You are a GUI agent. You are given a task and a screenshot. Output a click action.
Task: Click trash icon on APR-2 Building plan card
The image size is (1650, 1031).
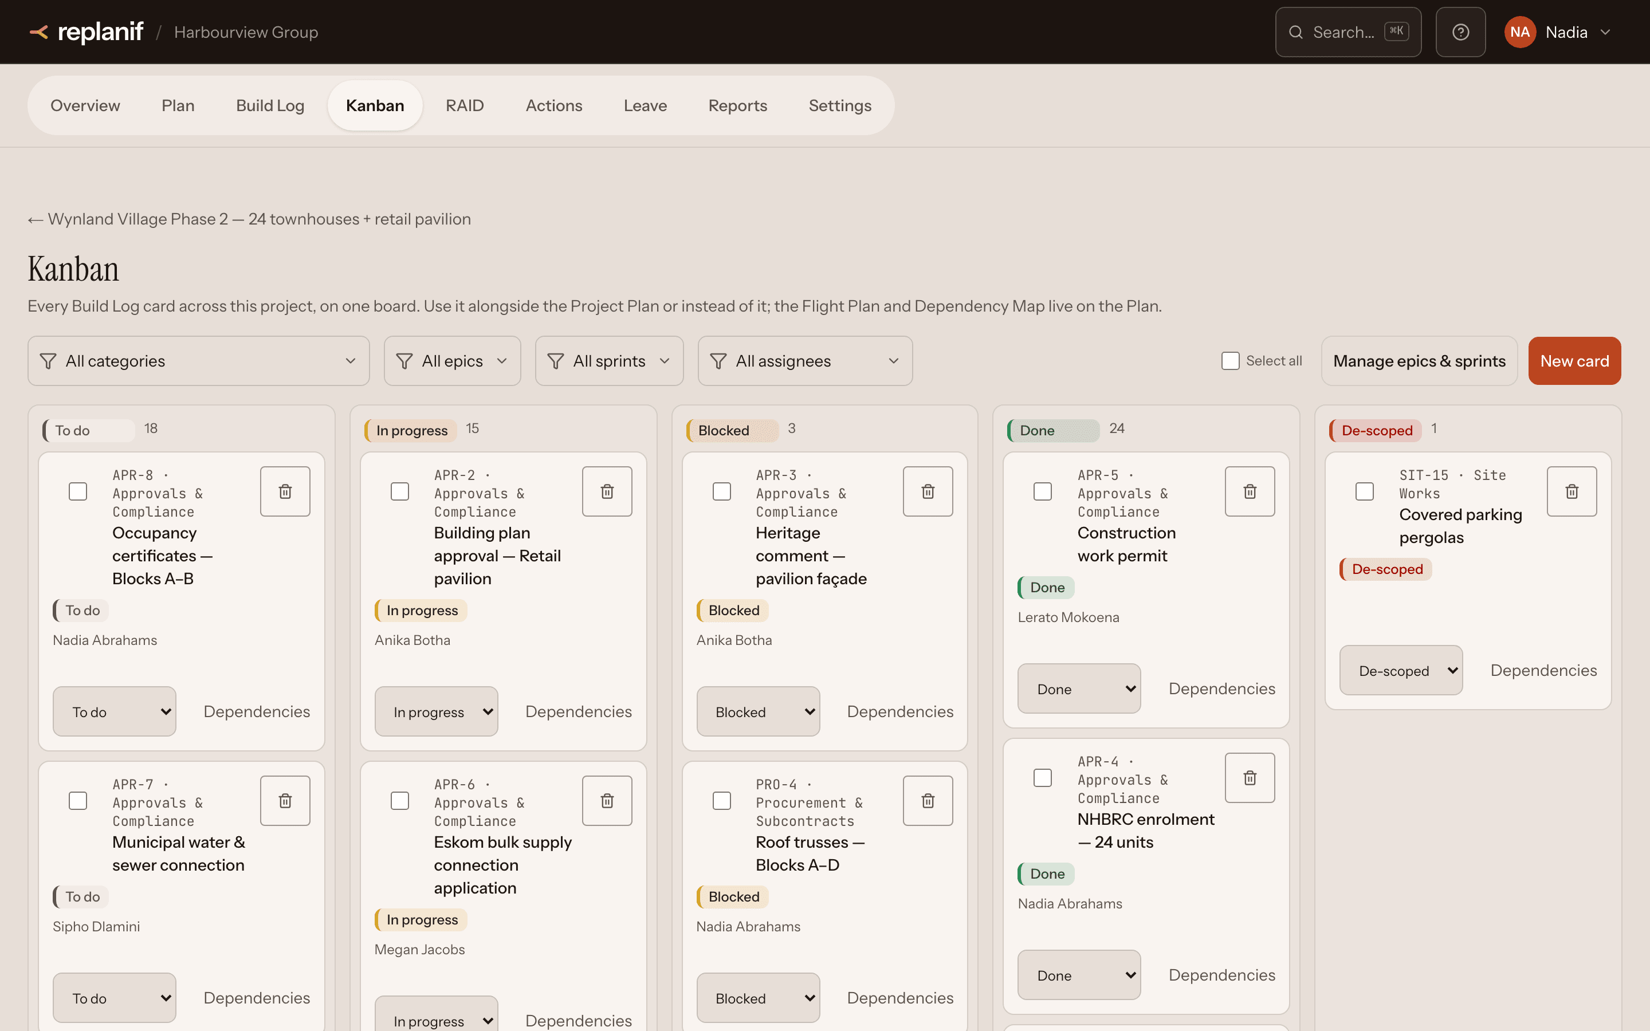pyautogui.click(x=607, y=491)
